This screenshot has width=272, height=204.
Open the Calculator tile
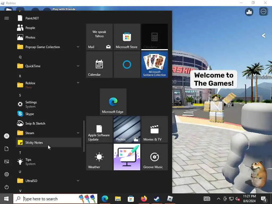(x=155, y=37)
